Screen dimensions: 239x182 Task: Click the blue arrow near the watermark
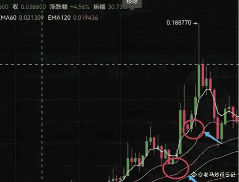(x=192, y=178)
